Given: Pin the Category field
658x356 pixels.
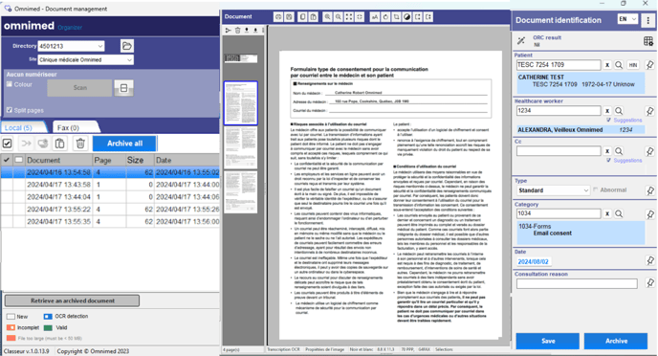Looking at the screenshot, I should click(650, 214).
